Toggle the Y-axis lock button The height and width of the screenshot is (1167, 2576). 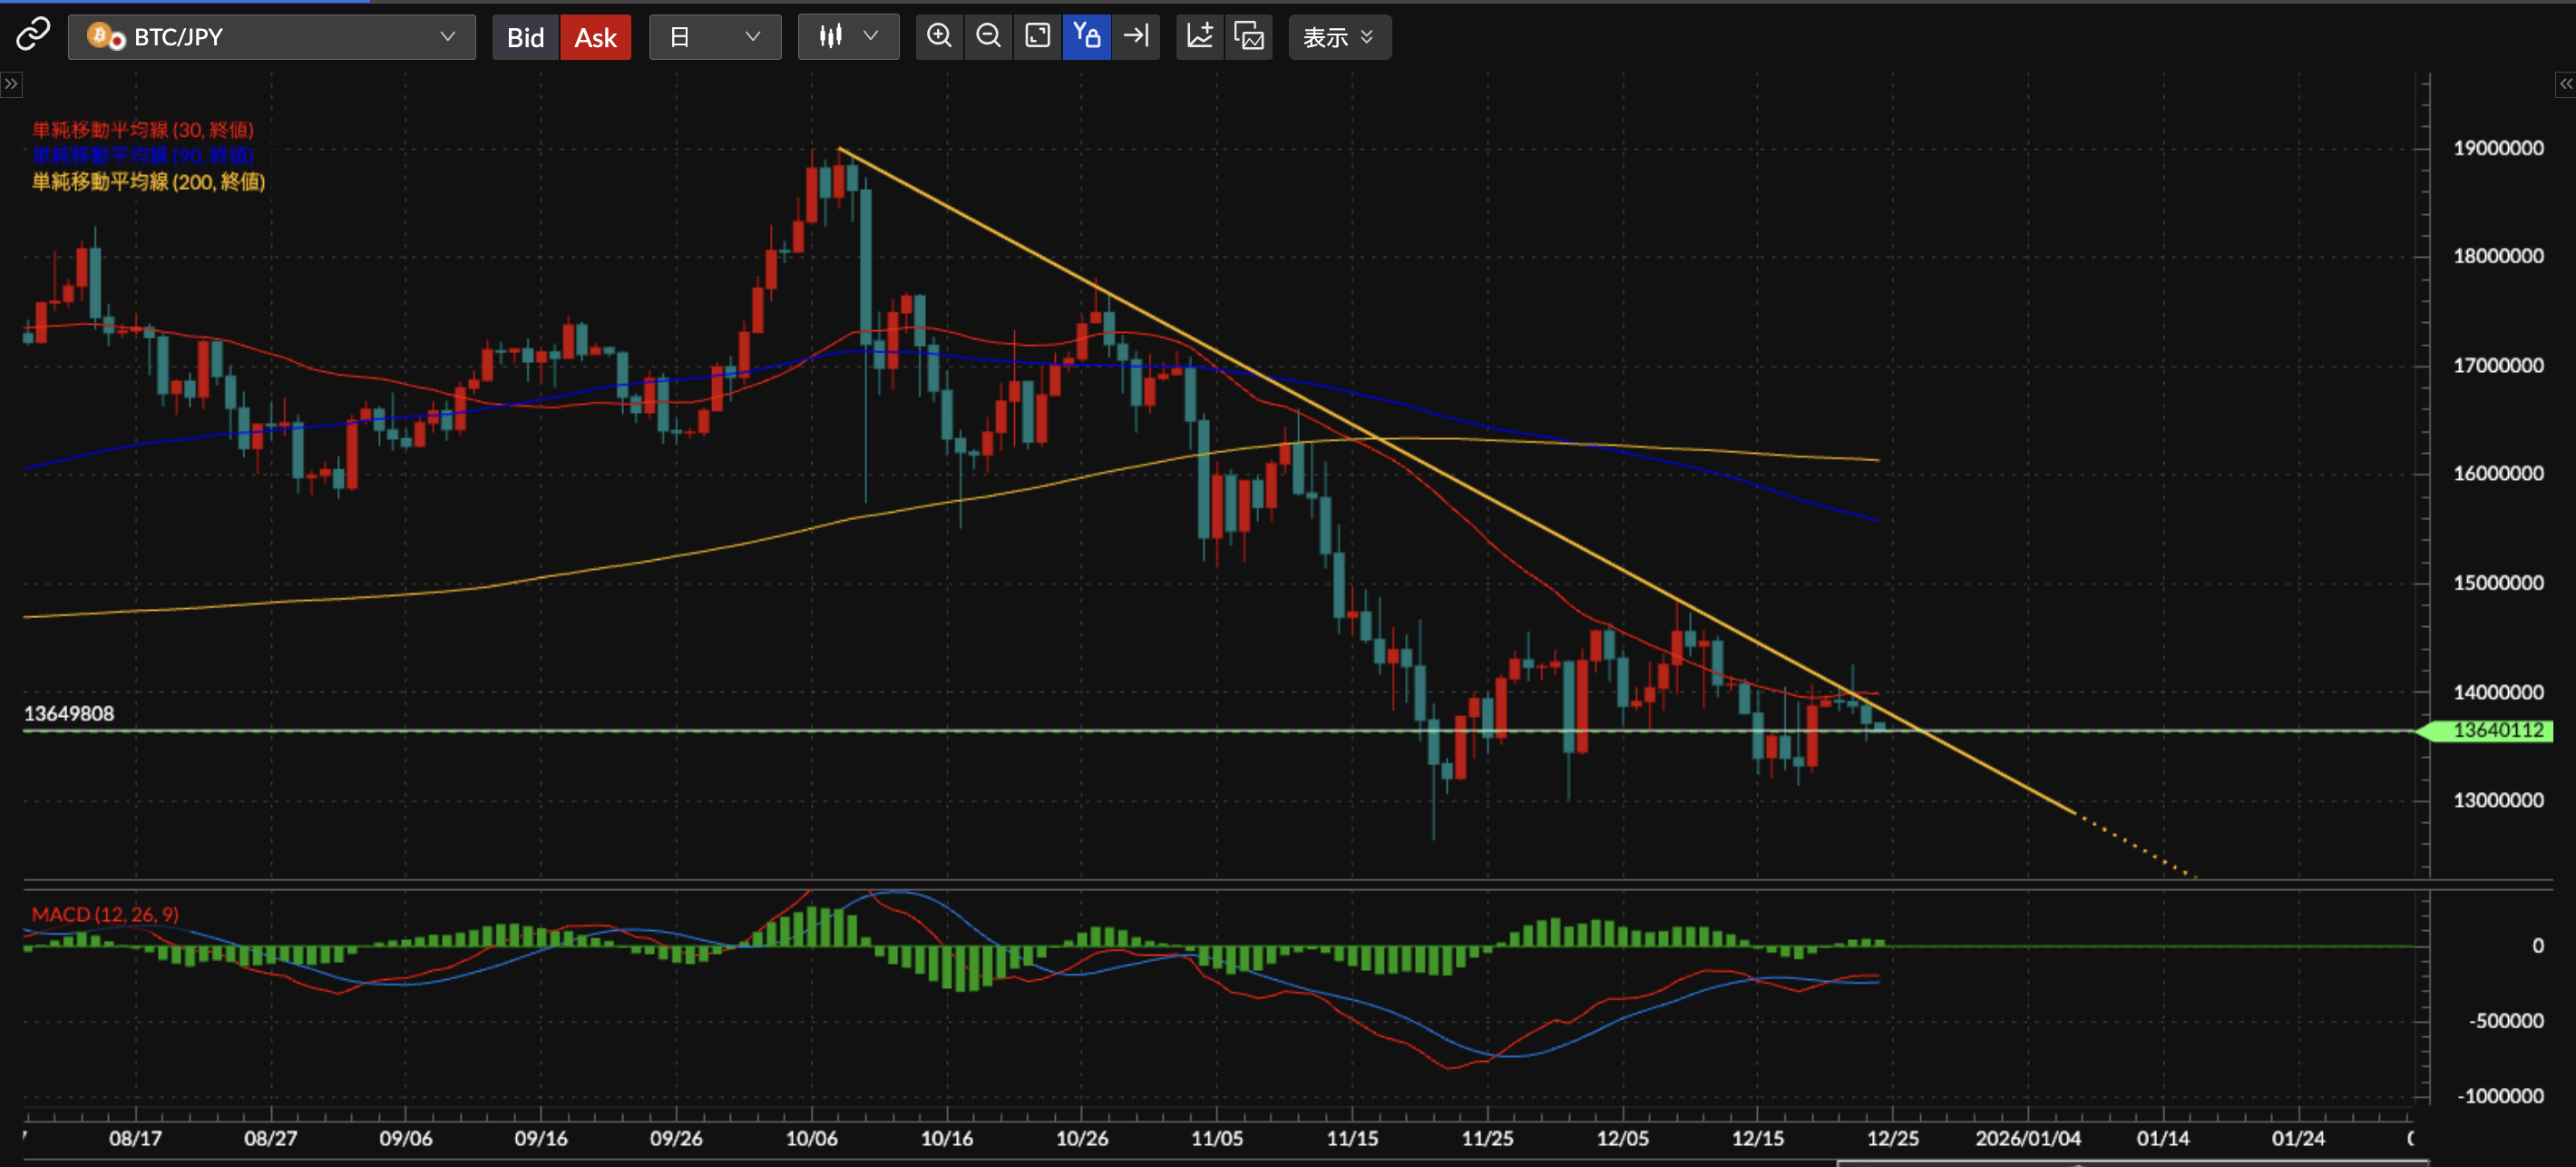[1086, 36]
